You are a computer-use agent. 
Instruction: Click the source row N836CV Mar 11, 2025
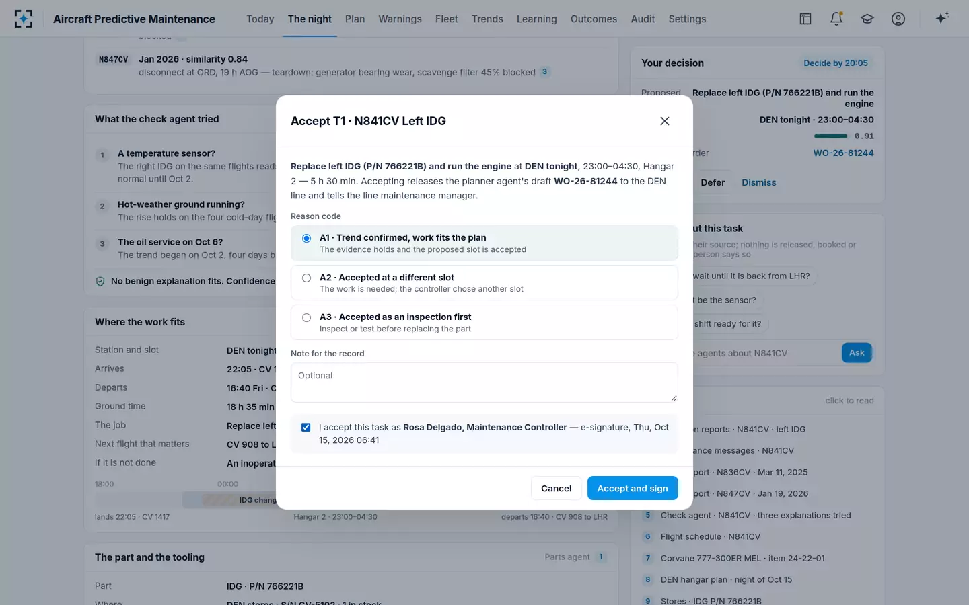750,473
